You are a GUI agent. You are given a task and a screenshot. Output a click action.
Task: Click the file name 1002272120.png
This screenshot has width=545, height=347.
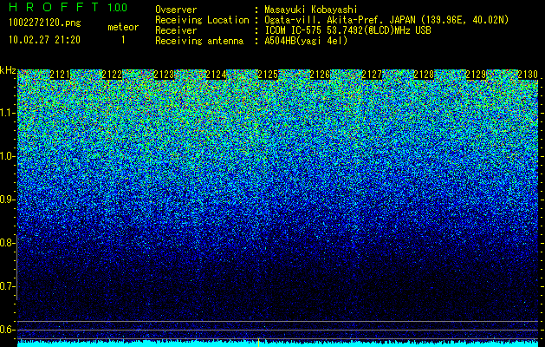tap(45, 23)
